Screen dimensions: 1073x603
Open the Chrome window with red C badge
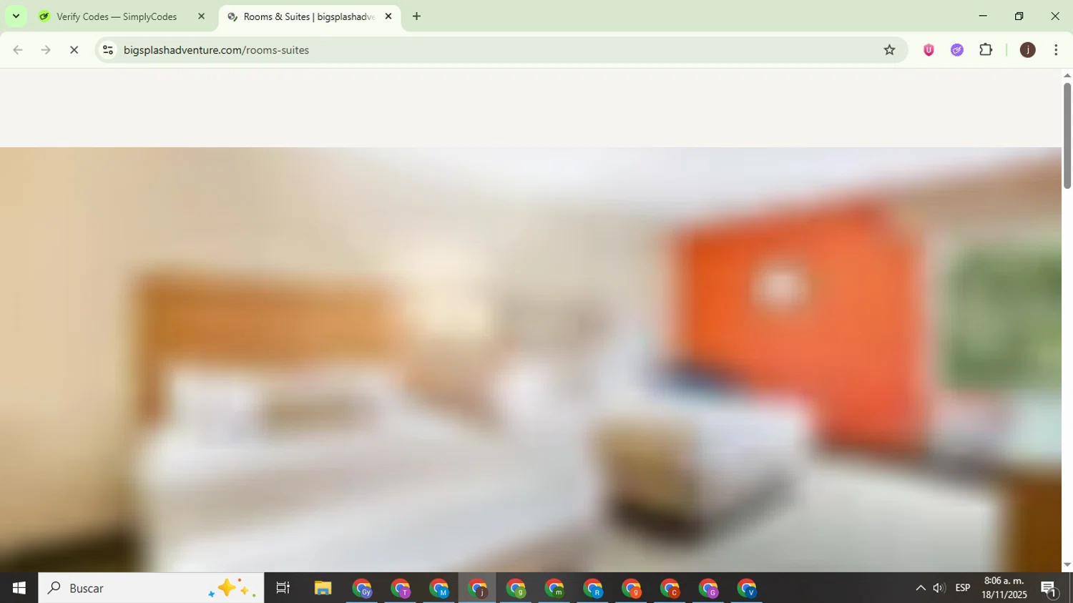[x=670, y=588]
